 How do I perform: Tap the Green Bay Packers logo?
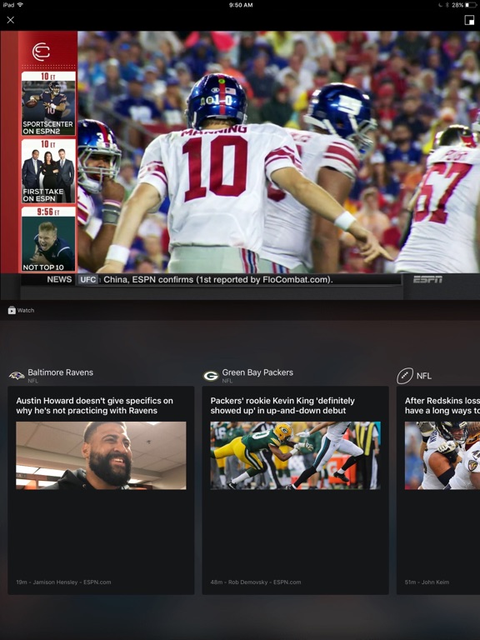click(x=211, y=376)
